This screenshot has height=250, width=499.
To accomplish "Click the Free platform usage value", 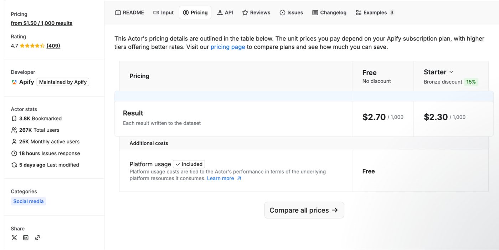I will pos(369,171).
